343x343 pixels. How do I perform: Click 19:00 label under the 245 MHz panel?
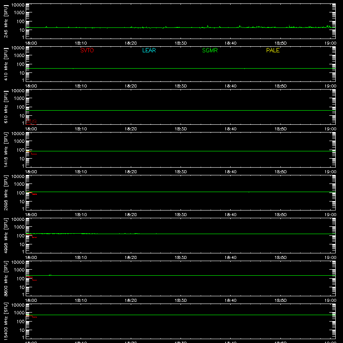point(330,43)
